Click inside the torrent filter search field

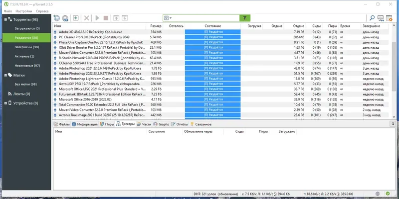pos(205,18)
